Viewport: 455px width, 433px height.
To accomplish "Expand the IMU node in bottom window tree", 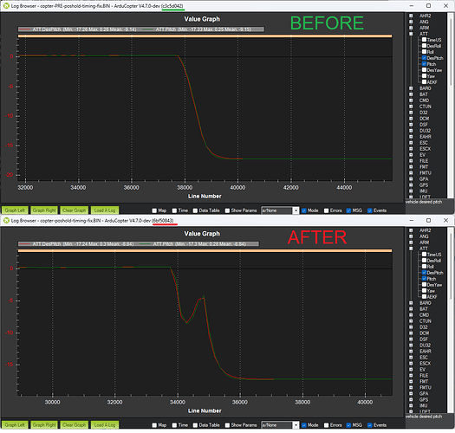I will point(411,406).
